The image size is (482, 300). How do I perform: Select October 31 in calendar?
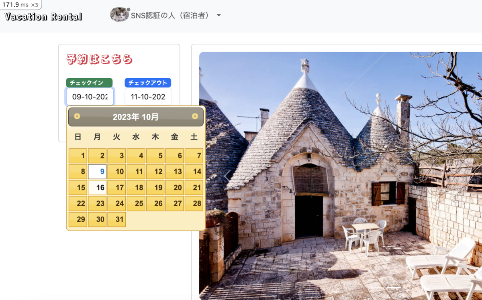pyautogui.click(x=116, y=219)
